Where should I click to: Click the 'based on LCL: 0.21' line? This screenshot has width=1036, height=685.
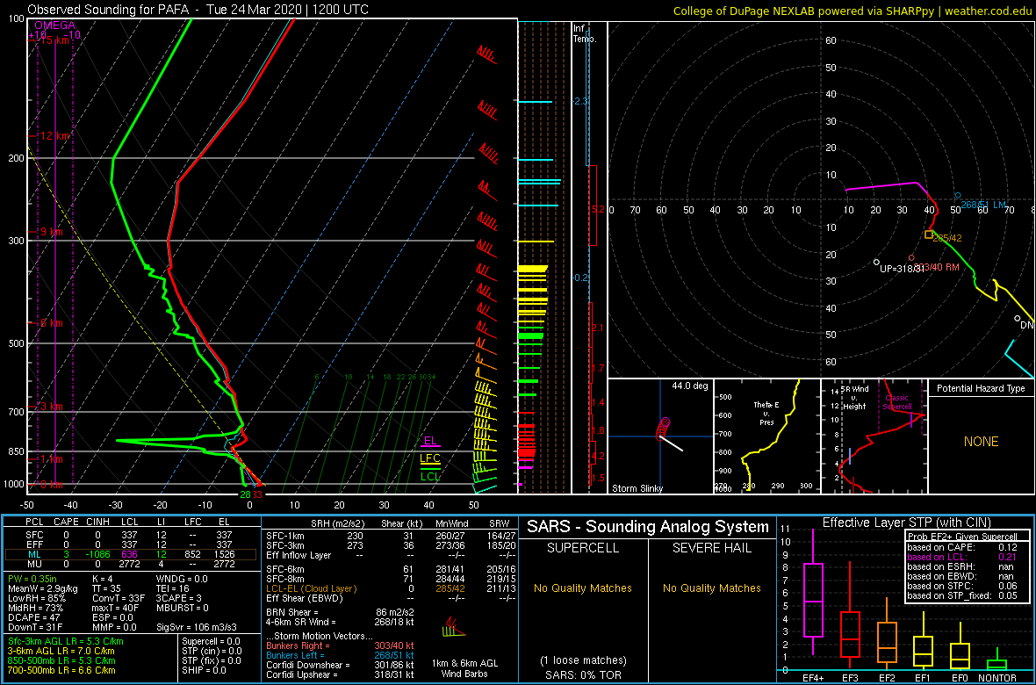[x=962, y=557]
